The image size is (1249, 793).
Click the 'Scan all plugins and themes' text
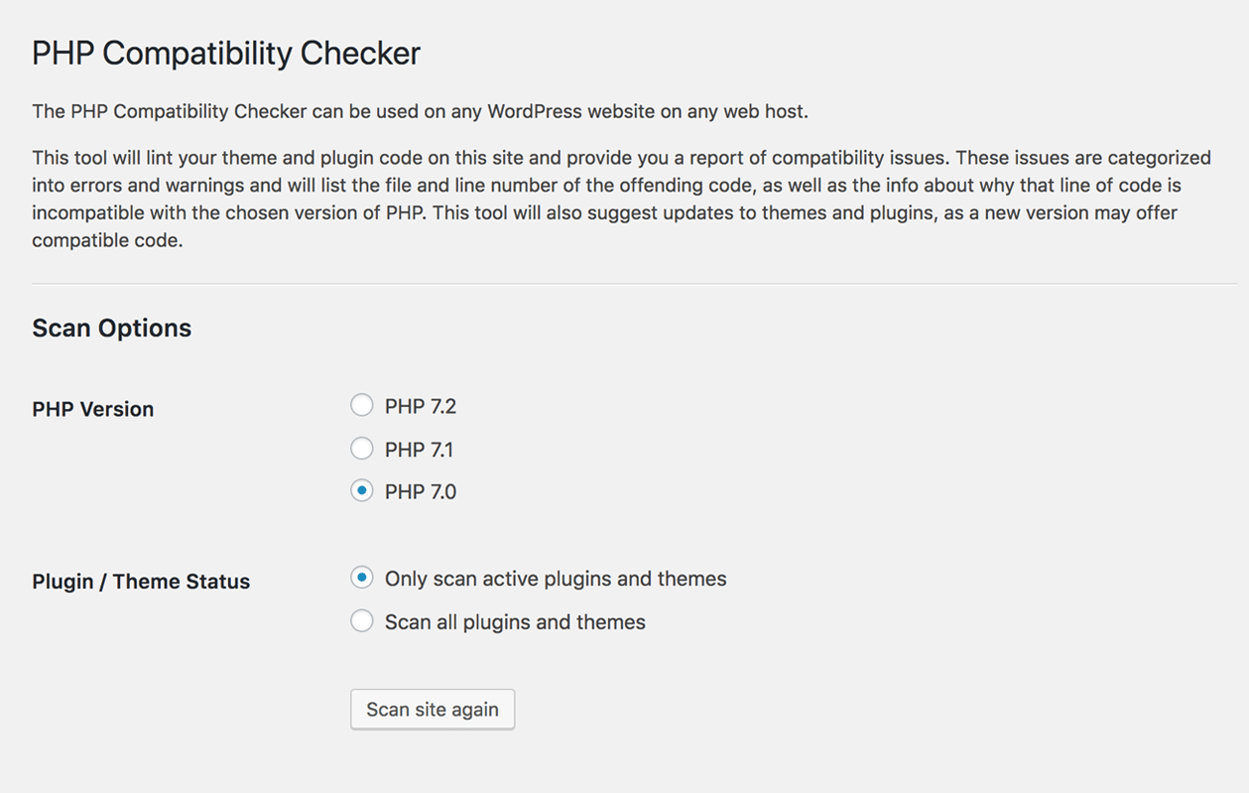click(515, 621)
